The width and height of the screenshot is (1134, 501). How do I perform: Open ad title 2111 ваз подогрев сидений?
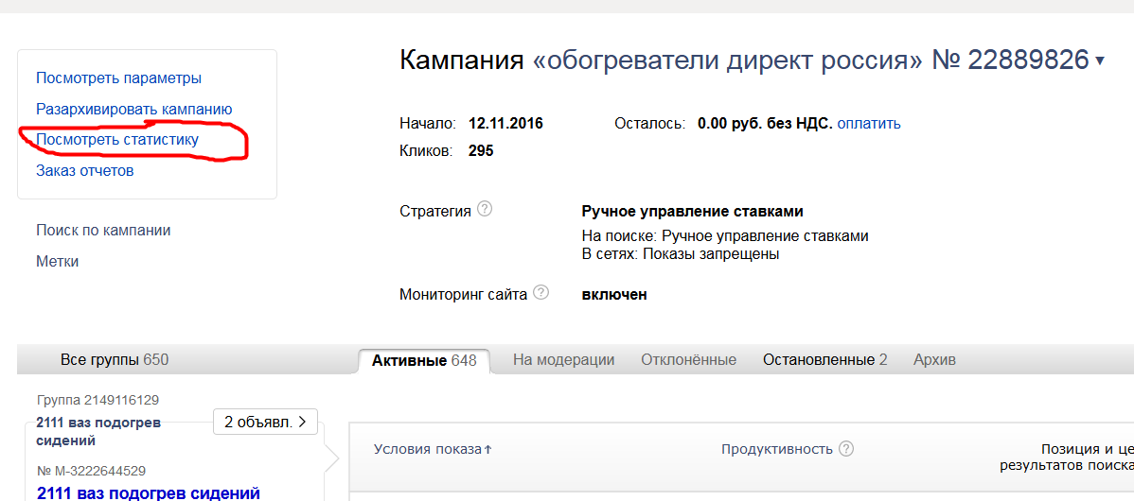pyautogui.click(x=148, y=492)
